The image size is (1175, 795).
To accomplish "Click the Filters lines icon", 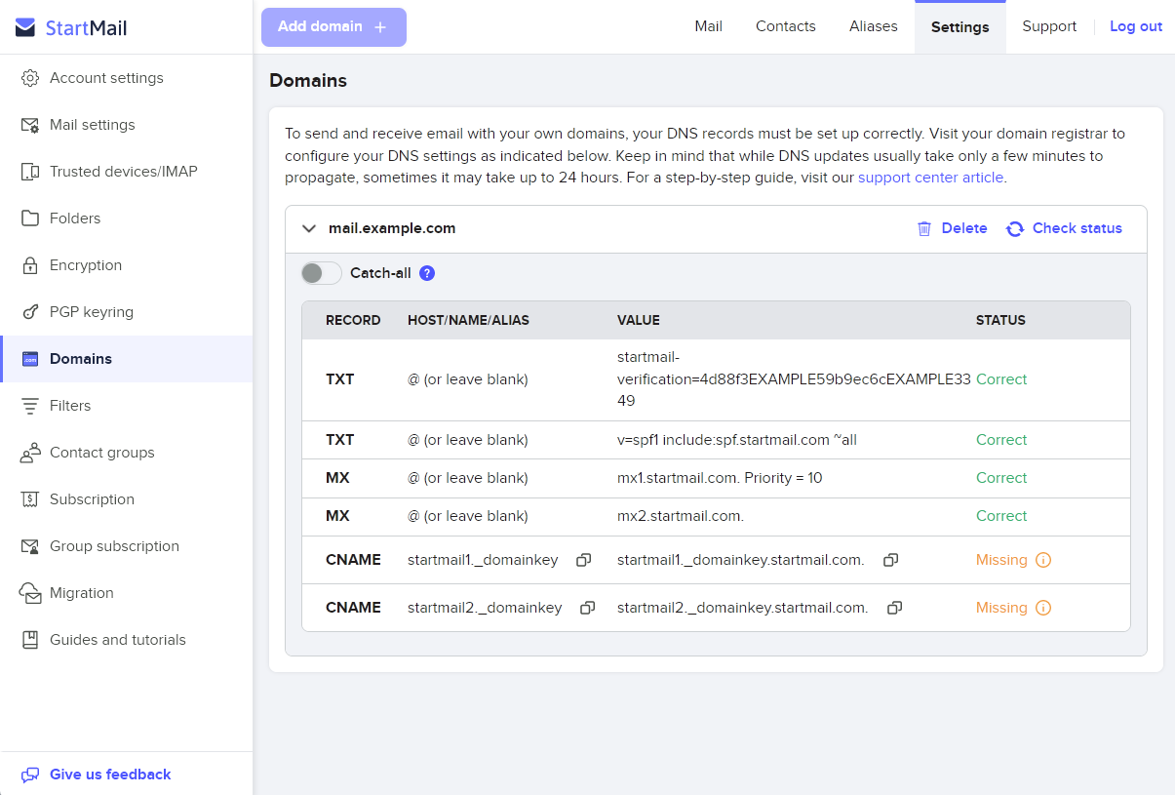I will click(30, 406).
